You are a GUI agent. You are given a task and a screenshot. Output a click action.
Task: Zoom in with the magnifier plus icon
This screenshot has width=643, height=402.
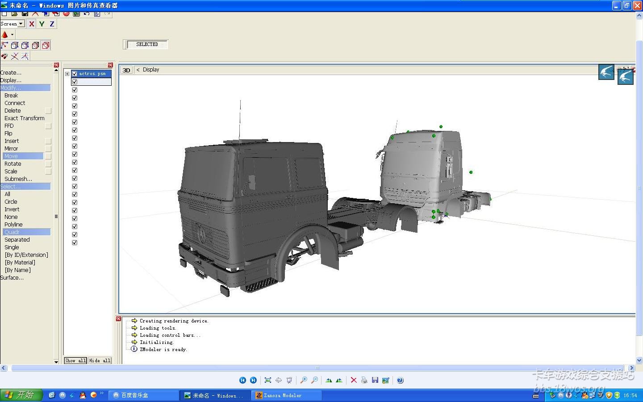[x=304, y=380]
